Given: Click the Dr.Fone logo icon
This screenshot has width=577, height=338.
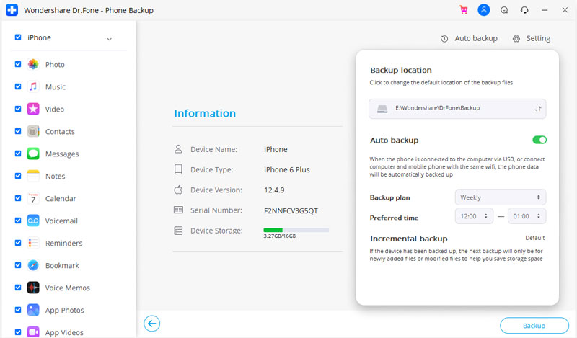Looking at the screenshot, I should point(12,10).
